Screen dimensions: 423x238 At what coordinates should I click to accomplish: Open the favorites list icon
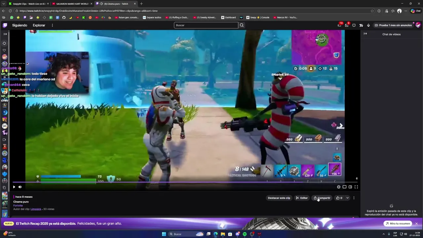pos(393,11)
